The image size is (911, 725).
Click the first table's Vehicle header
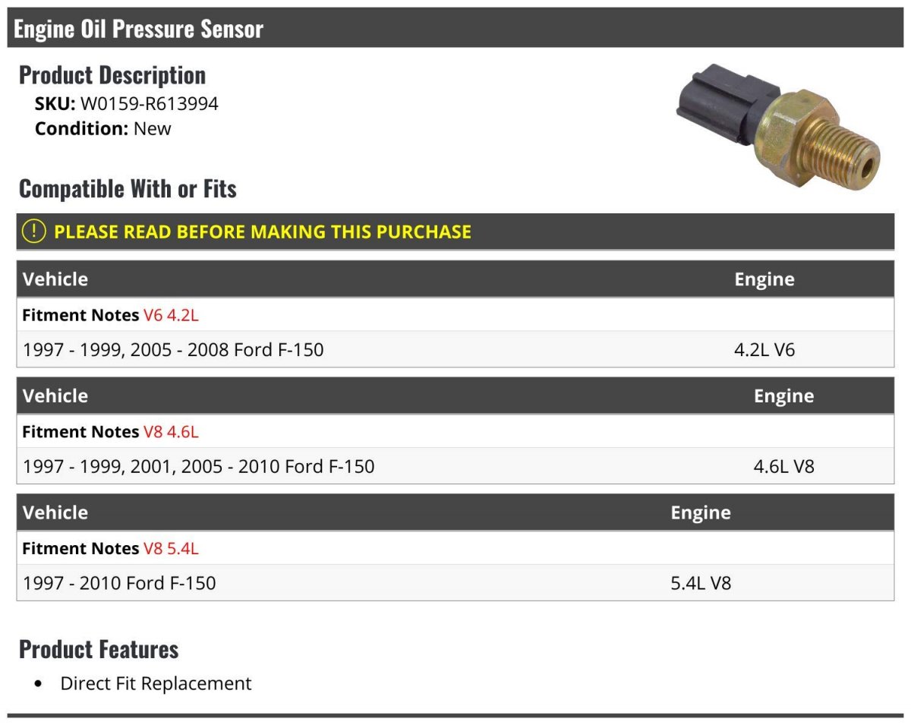coord(55,279)
